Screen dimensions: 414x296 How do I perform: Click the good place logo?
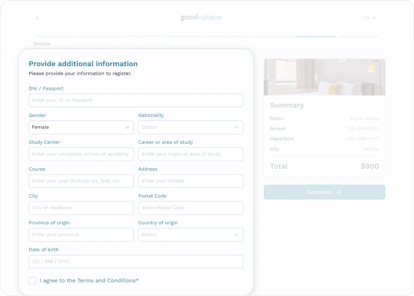[201, 17]
